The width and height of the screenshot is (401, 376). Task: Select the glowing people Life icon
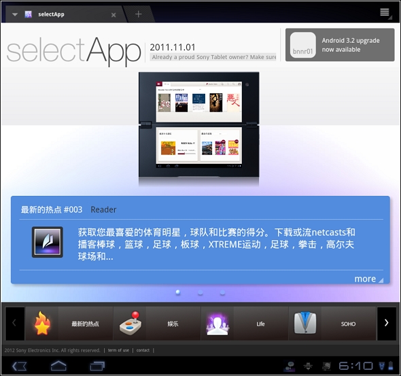point(217,324)
